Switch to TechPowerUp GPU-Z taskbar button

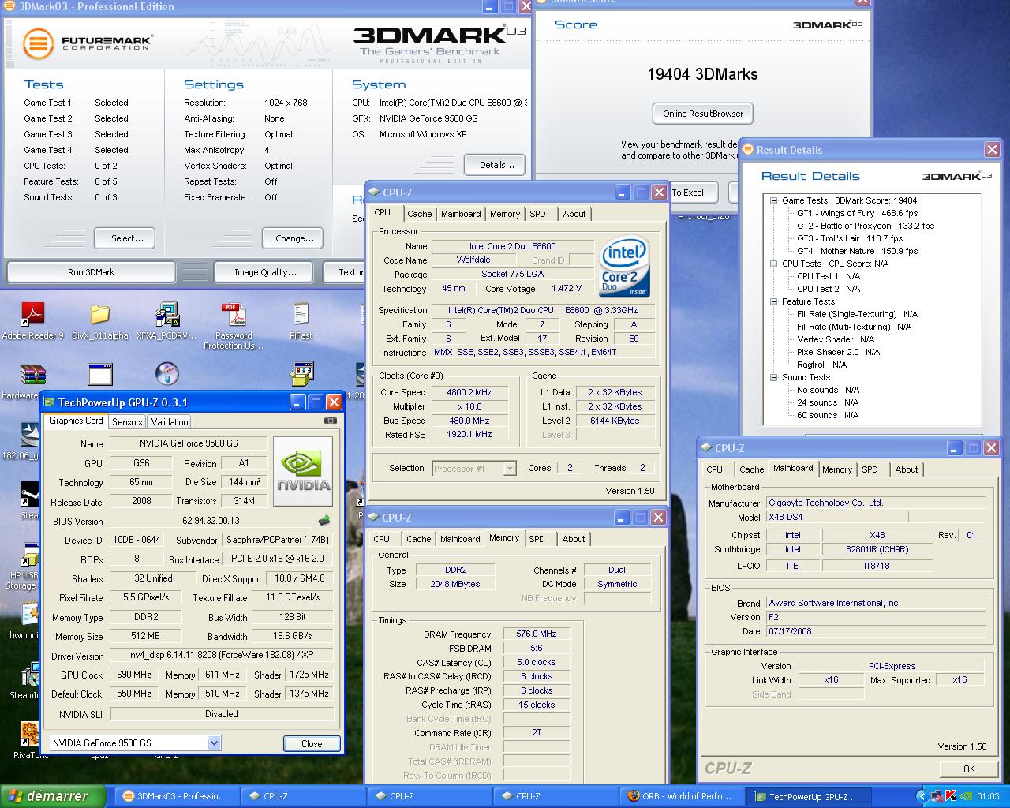click(808, 796)
